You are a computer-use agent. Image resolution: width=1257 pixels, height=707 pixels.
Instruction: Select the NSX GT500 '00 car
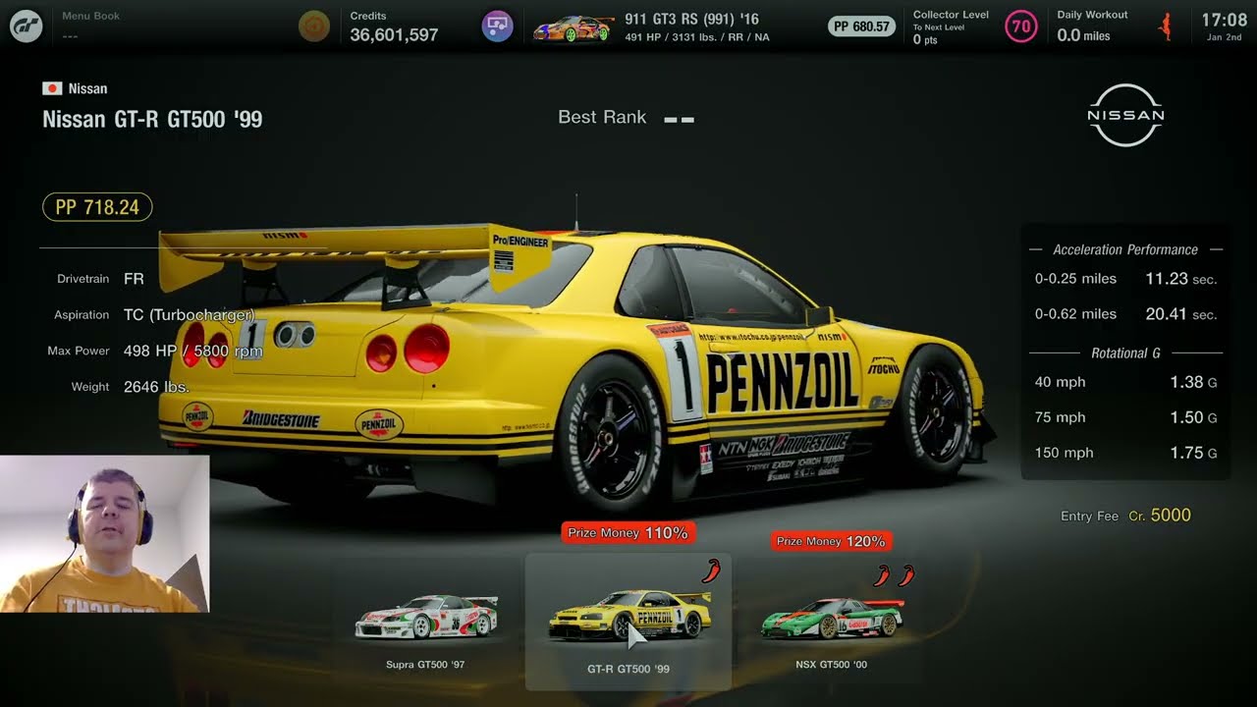832,628
